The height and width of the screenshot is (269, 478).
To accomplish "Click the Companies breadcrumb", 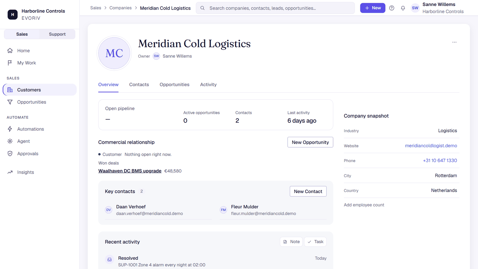I will click(x=120, y=8).
